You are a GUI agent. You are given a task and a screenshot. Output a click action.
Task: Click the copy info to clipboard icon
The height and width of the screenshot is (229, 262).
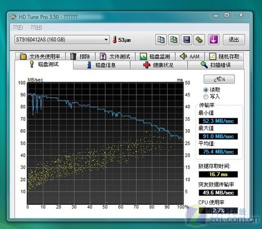click(x=161, y=39)
